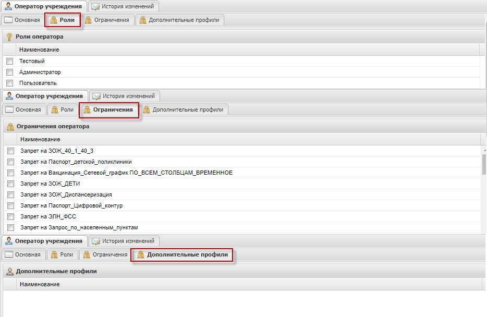Click the Запрет на Запрос_по_населенным_пунктам row text

79,227
